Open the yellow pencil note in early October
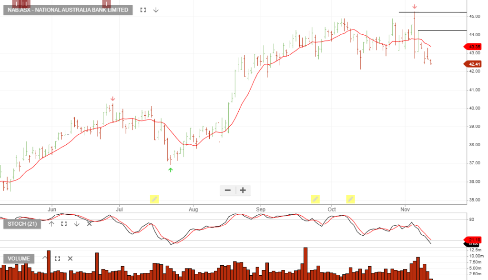 [x=350, y=199]
